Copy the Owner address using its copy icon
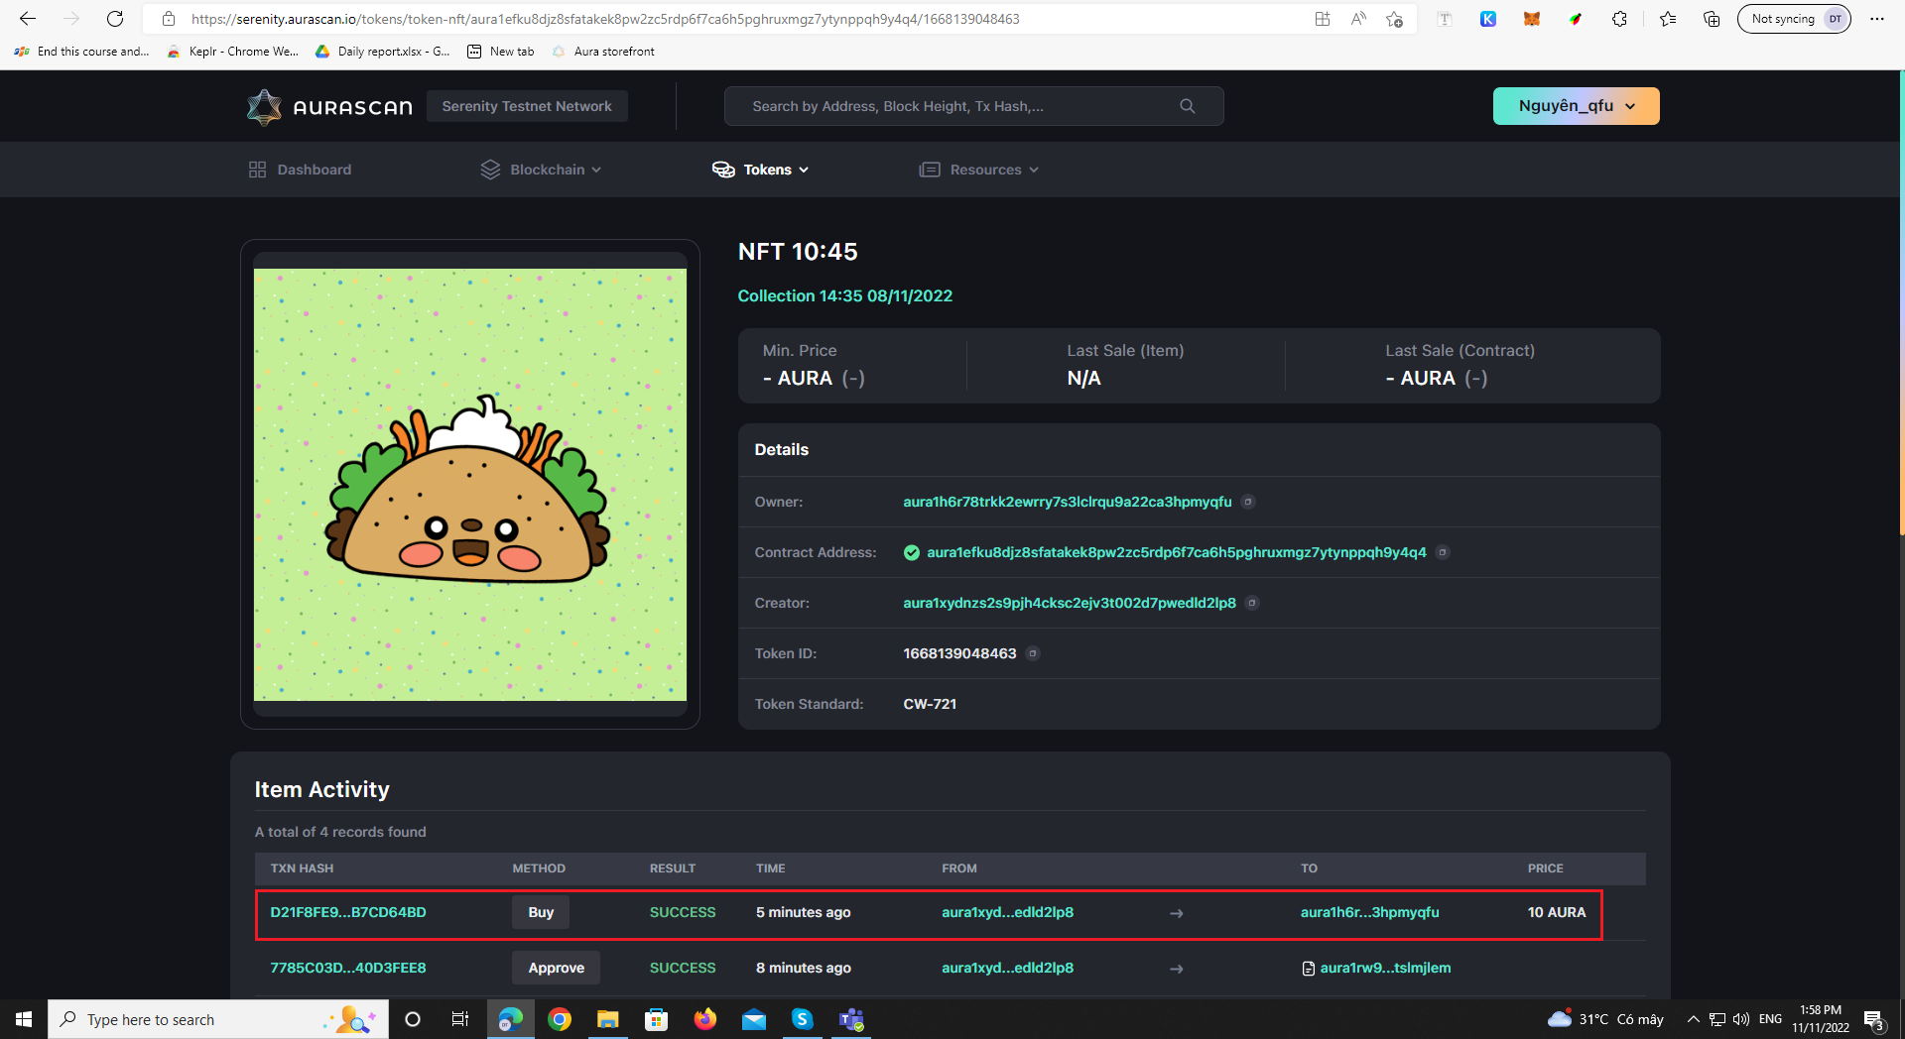Screen dimensions: 1905x1039 1248,502
